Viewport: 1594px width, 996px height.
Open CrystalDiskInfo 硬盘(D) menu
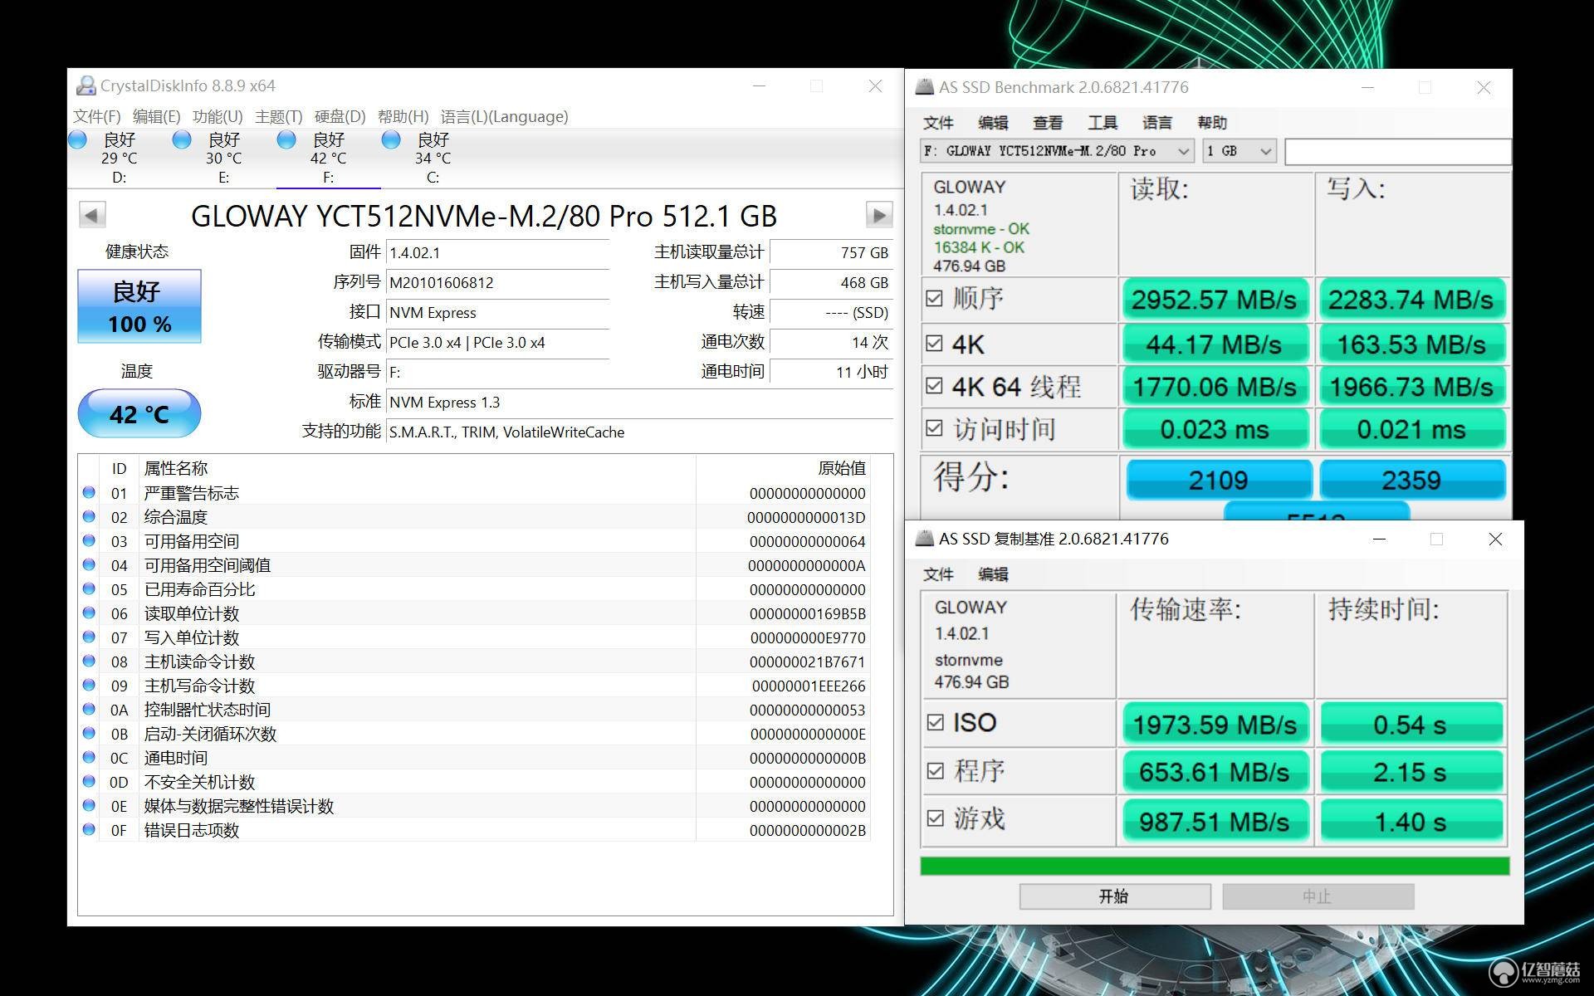[340, 116]
